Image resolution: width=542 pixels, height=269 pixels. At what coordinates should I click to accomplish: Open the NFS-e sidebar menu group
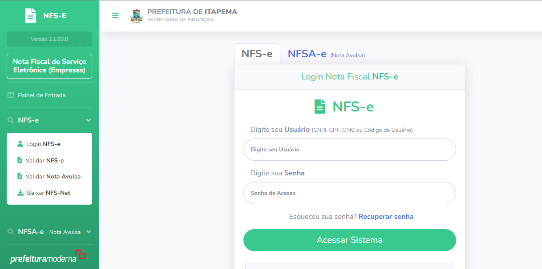click(x=49, y=120)
